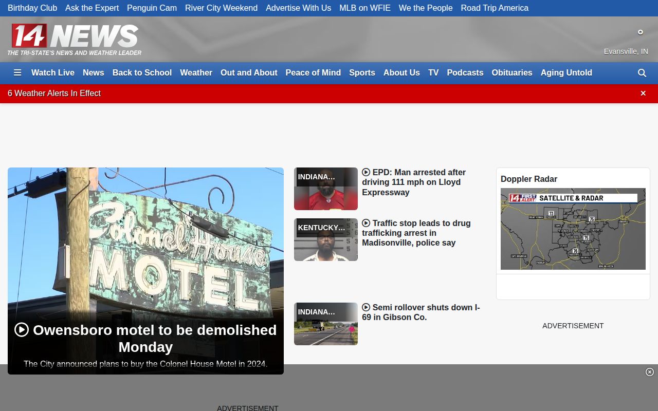
Task: Click motel story subheading about Colonel House
Action: (x=145, y=364)
